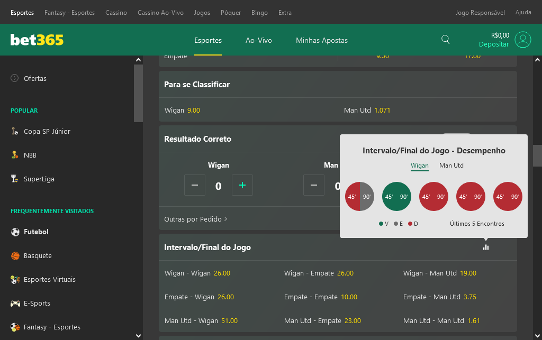Collapse the Resultado Correto header
This screenshot has height=340, width=542.
point(249,139)
